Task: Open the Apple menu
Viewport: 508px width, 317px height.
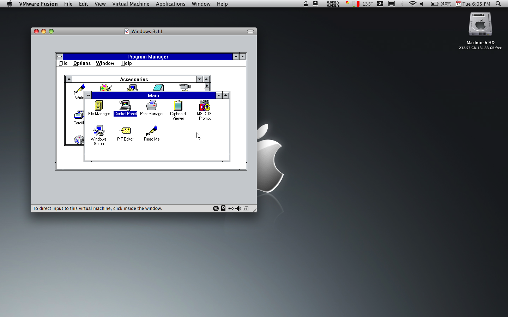Action: pyautogui.click(x=10, y=4)
